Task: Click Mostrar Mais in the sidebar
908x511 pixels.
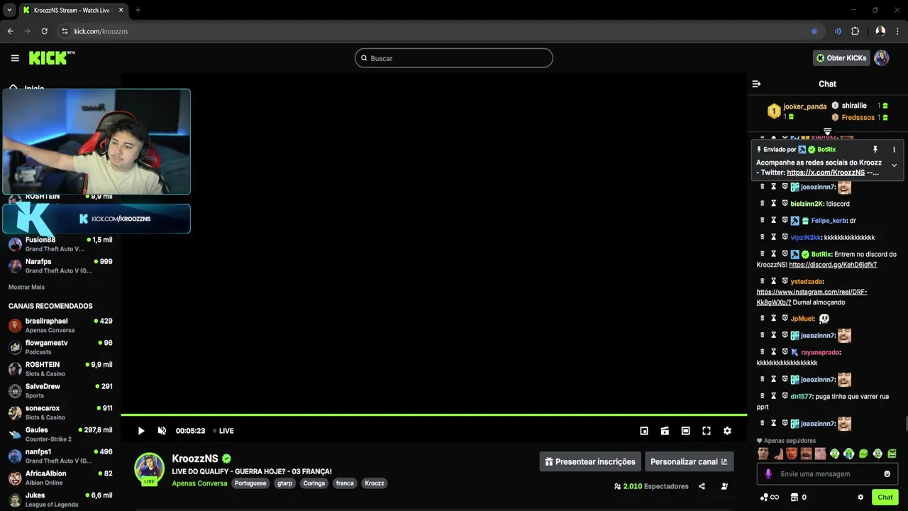Action: (x=26, y=287)
